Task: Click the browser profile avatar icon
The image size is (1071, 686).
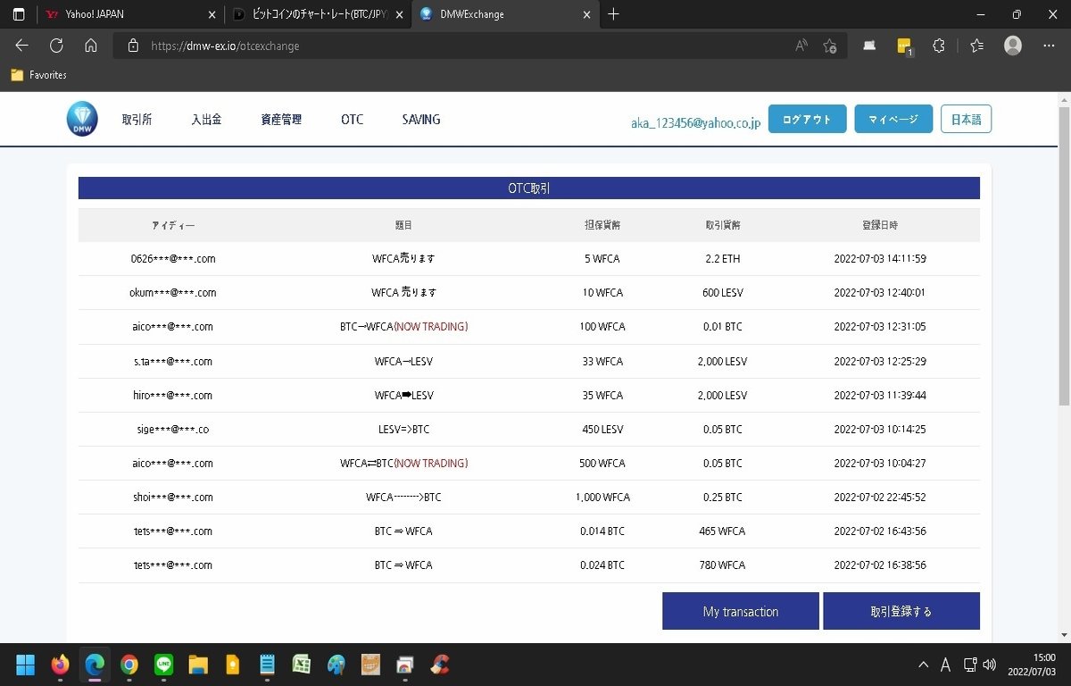Action: click(x=1012, y=45)
